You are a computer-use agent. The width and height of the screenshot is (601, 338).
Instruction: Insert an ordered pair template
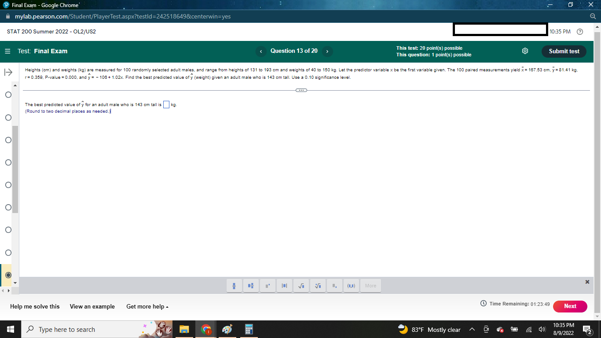(x=351, y=286)
